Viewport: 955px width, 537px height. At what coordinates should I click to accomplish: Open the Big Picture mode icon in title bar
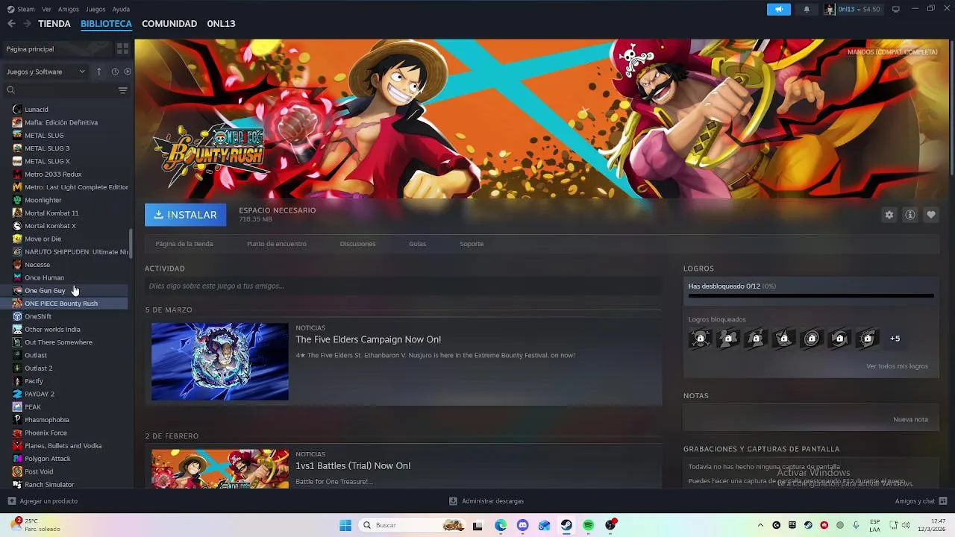896,9
